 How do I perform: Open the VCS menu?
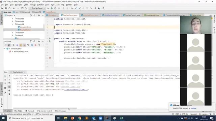coord(63,5)
